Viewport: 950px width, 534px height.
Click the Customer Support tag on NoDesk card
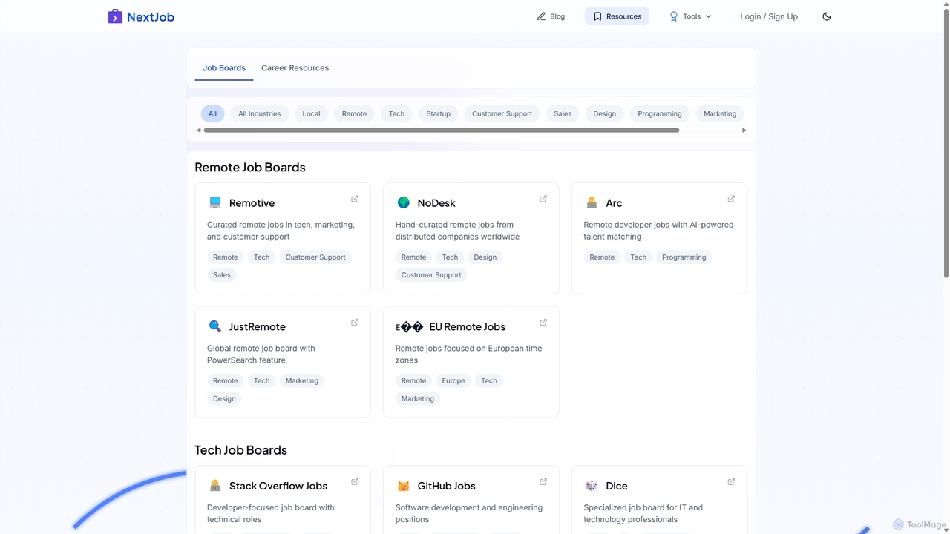coord(431,274)
